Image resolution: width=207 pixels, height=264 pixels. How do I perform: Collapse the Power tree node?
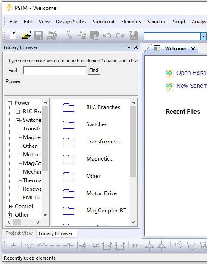[10, 103]
